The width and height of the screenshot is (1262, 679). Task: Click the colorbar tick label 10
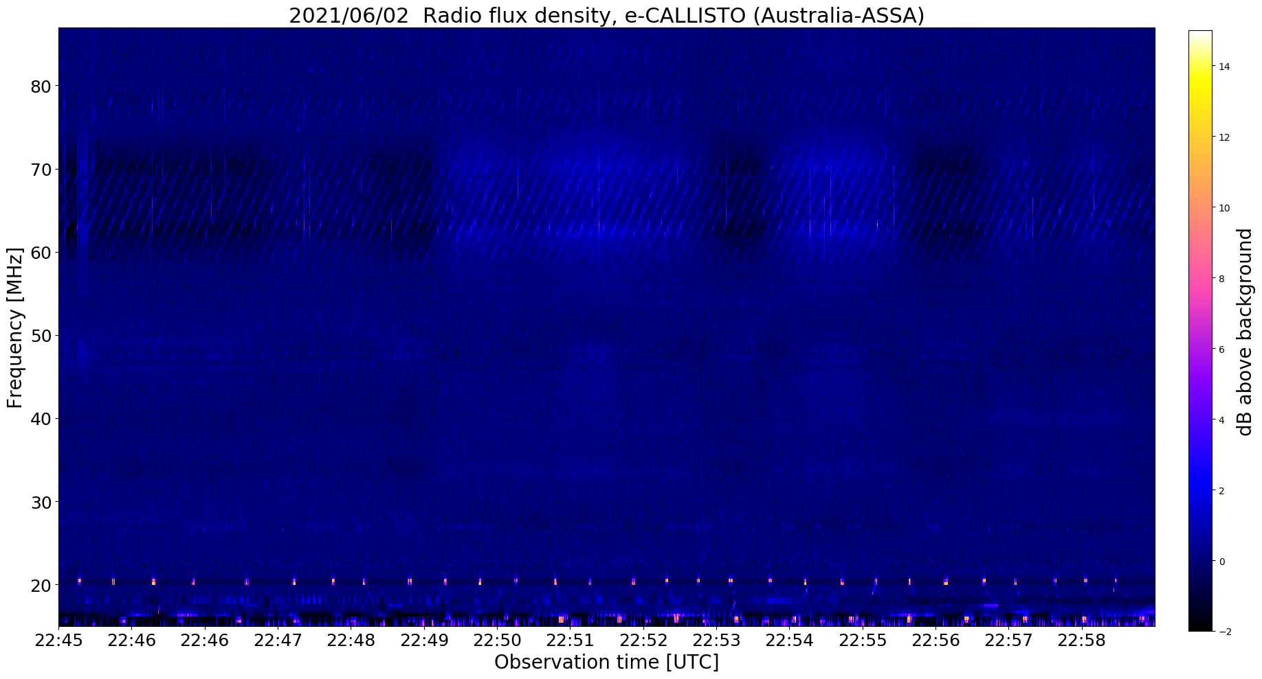point(1224,208)
